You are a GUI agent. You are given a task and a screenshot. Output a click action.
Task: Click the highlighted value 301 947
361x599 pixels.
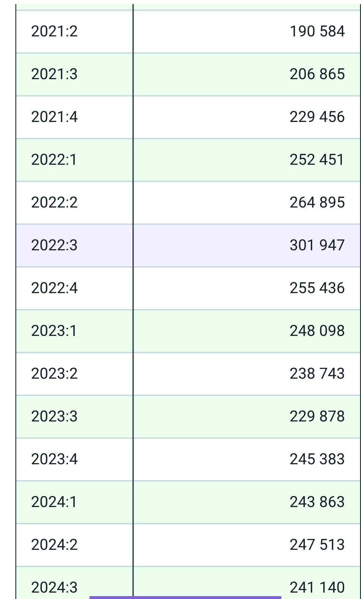317,245
